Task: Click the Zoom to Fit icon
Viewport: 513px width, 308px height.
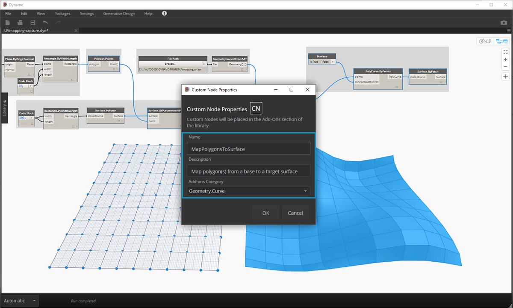Action: click(505, 51)
